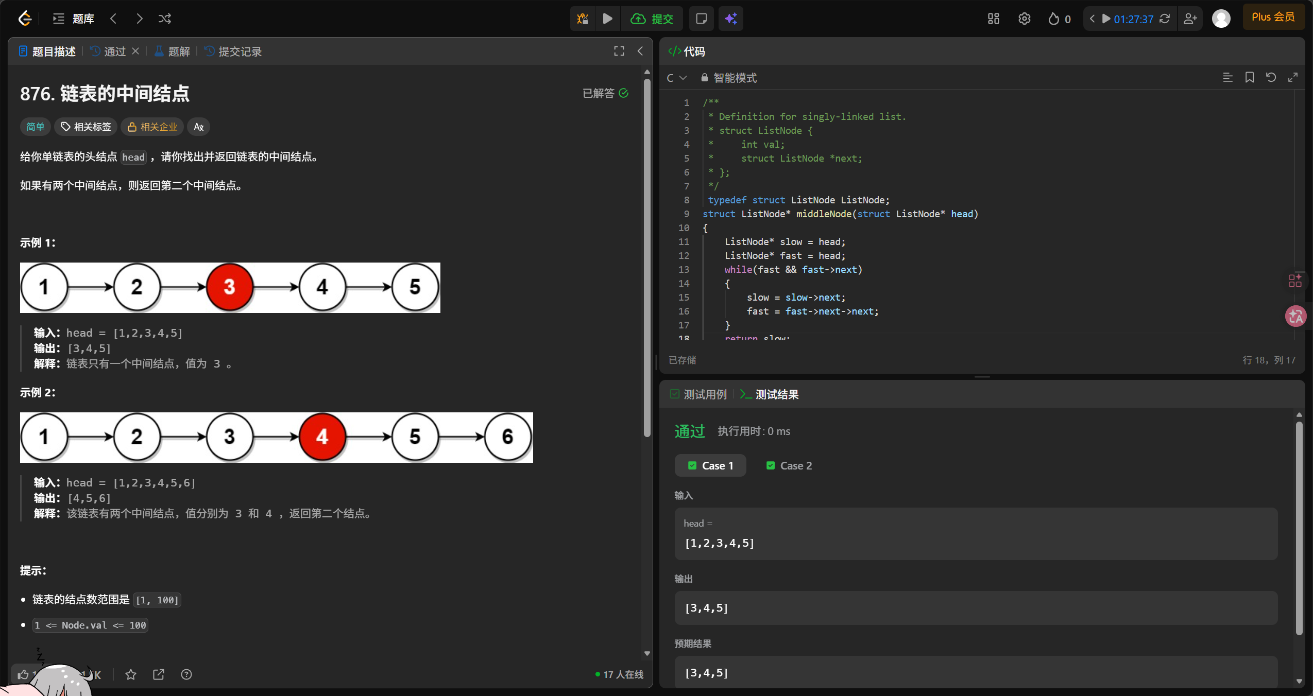
Task: Favorite the problem with star icon
Action: pyautogui.click(x=131, y=674)
